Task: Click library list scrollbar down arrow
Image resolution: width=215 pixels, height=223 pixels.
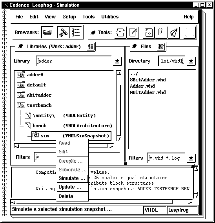Action: coord(119,138)
